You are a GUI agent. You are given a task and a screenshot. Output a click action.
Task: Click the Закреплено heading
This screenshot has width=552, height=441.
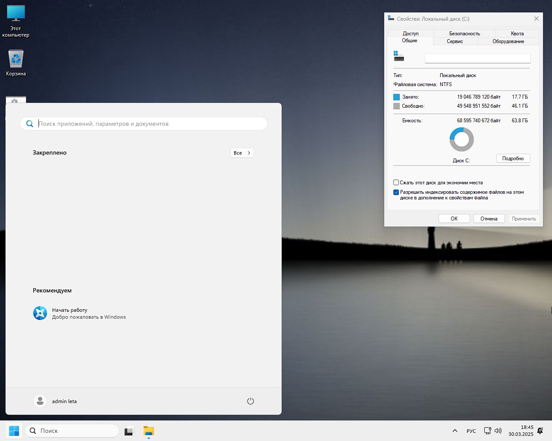50,152
